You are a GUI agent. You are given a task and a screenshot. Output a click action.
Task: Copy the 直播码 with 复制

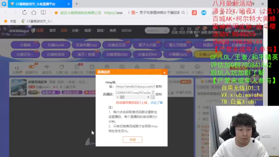[x=159, y=94]
